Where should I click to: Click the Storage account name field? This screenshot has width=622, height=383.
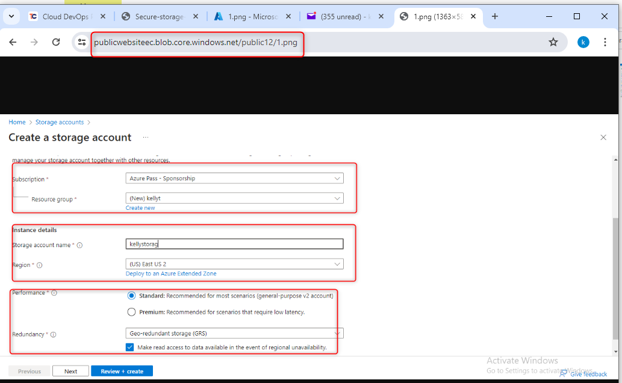[234, 244]
